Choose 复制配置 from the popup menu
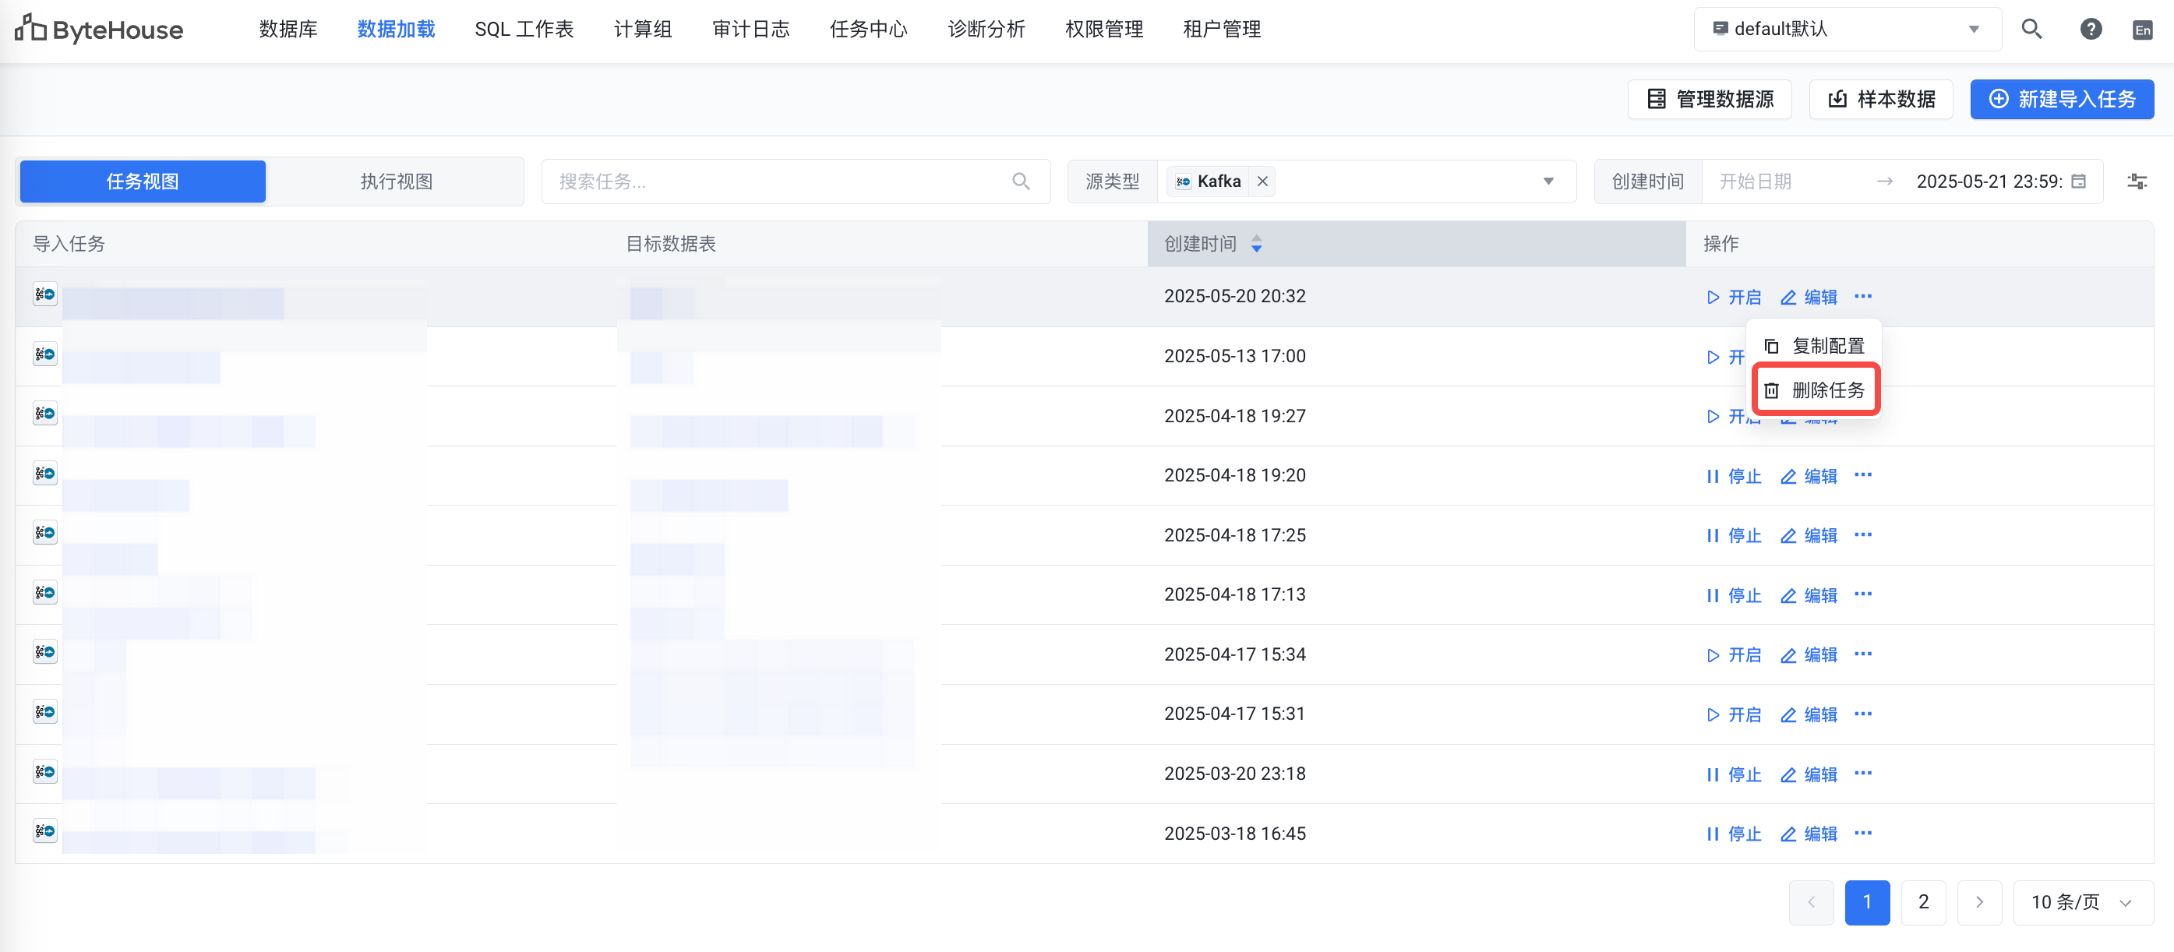 click(1815, 346)
